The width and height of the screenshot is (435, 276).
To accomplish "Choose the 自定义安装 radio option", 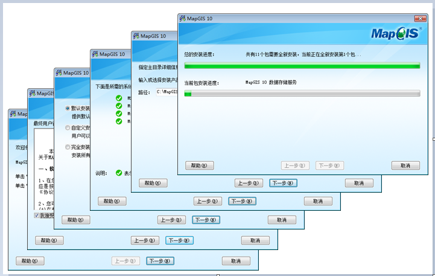I will click(x=68, y=128).
